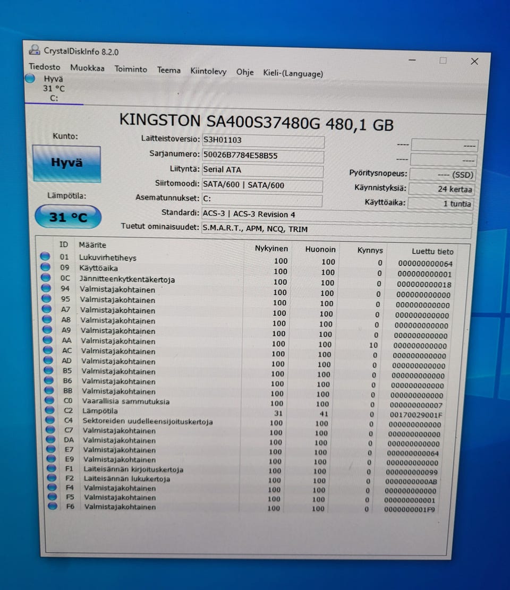
Task: Click the Liityntä field Serial ATA
Action: [x=262, y=170]
